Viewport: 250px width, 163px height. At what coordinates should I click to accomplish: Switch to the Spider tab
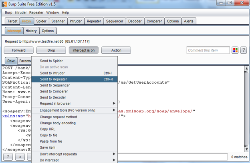(x=40, y=21)
